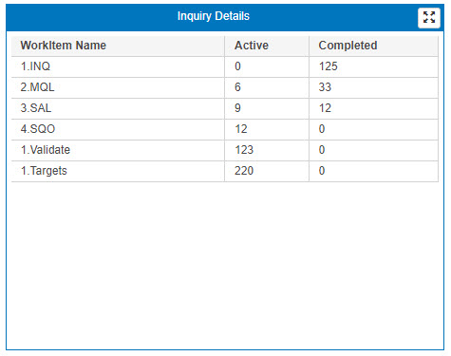Expand the Inquiry Details panel to fullscreen
Screen dimensions: 451x356
[x=428, y=18]
